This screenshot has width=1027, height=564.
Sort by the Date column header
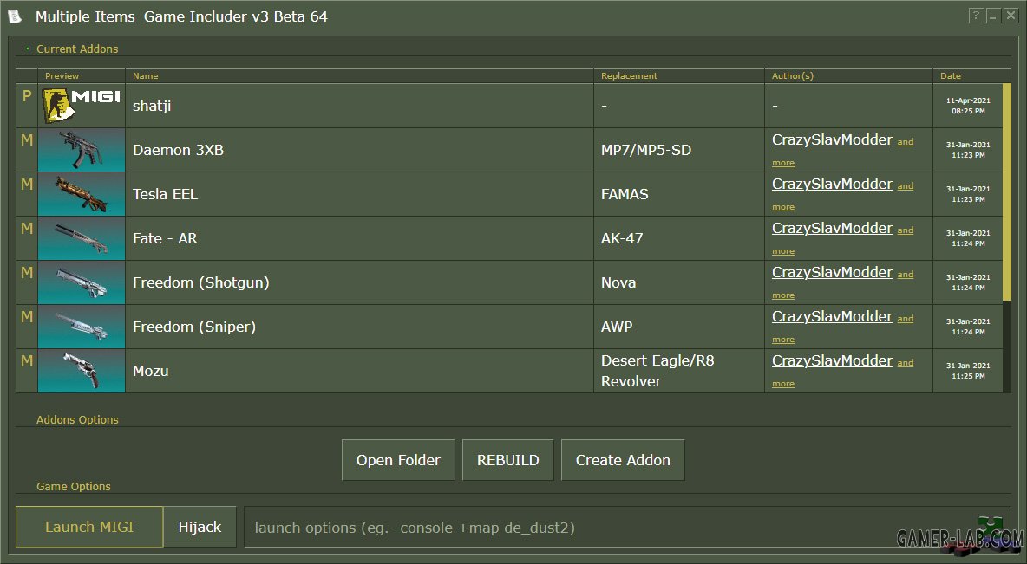[972, 76]
